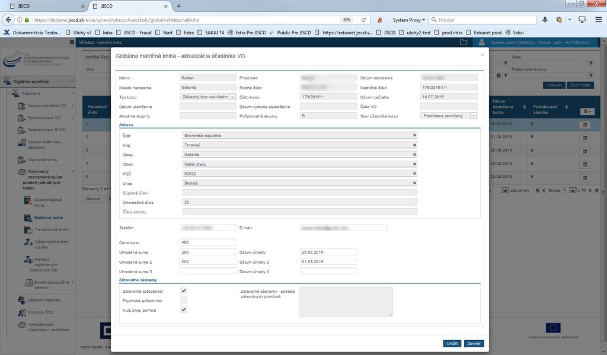The height and width of the screenshot is (355, 607).
Task: Click the Zdravotné záznamy text area
Action: 346,302
